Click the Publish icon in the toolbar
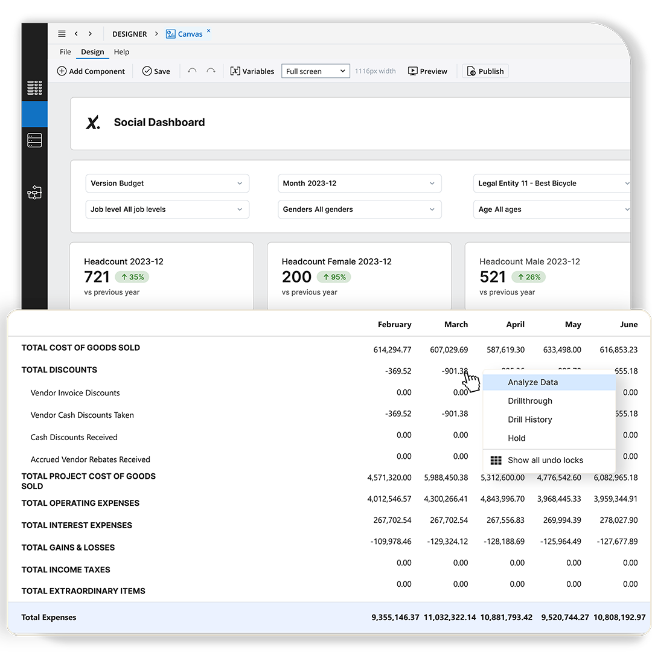 (x=470, y=71)
